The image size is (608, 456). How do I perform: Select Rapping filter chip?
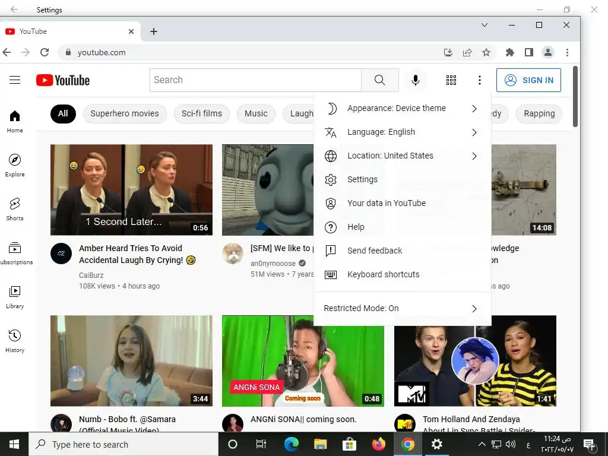tap(539, 113)
